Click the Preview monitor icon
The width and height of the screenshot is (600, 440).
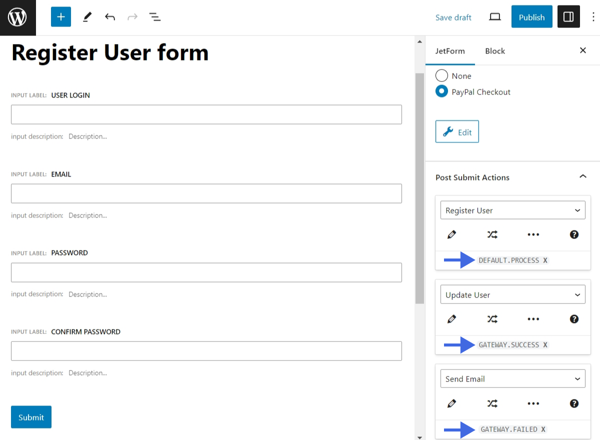(x=494, y=16)
